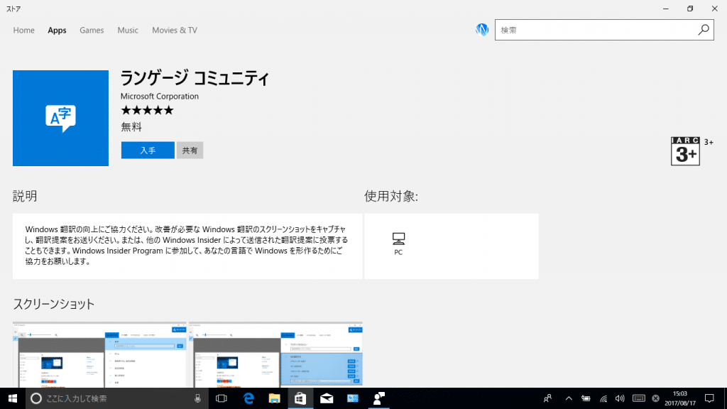Image resolution: width=727 pixels, height=409 pixels.
Task: Open the touch keyboard tray icon
Action: click(x=639, y=398)
